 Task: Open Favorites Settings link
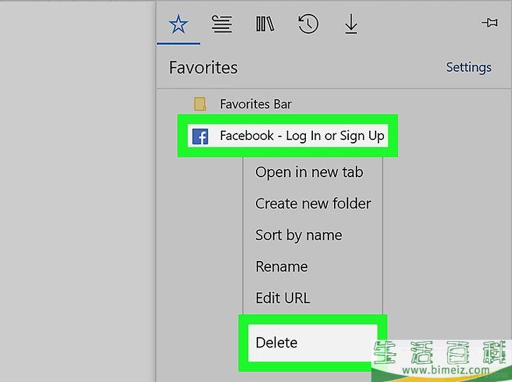point(468,68)
